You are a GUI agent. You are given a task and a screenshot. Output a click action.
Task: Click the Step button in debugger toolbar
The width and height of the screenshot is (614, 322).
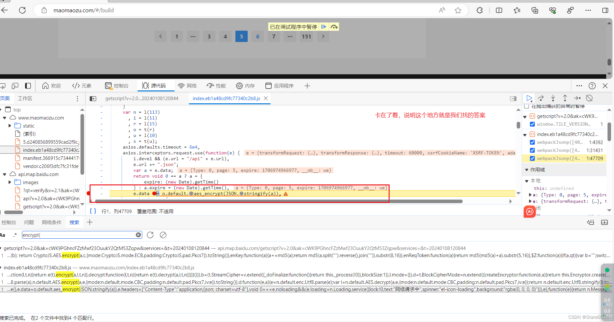click(577, 98)
